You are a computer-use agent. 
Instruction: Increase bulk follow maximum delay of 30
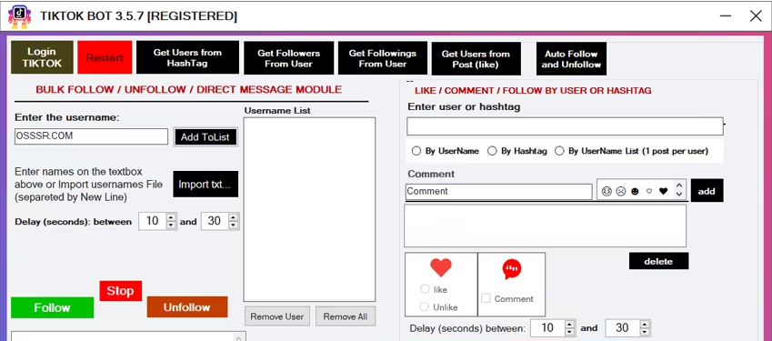coord(234,217)
